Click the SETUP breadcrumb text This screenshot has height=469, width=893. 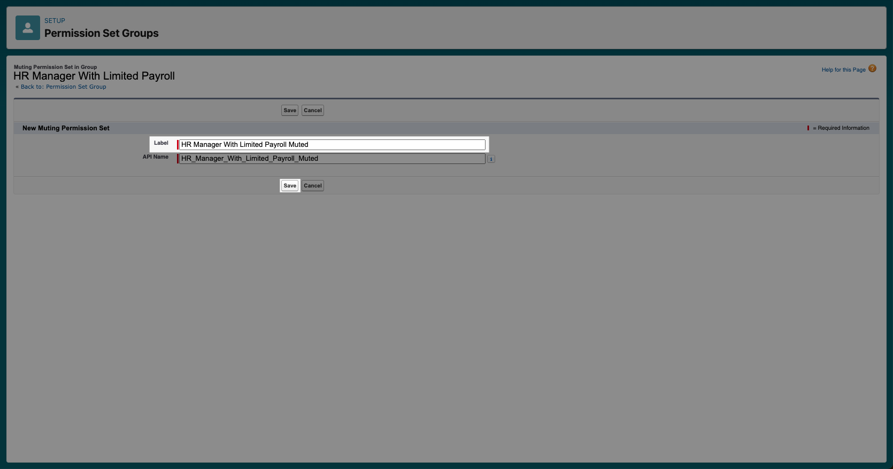55,21
